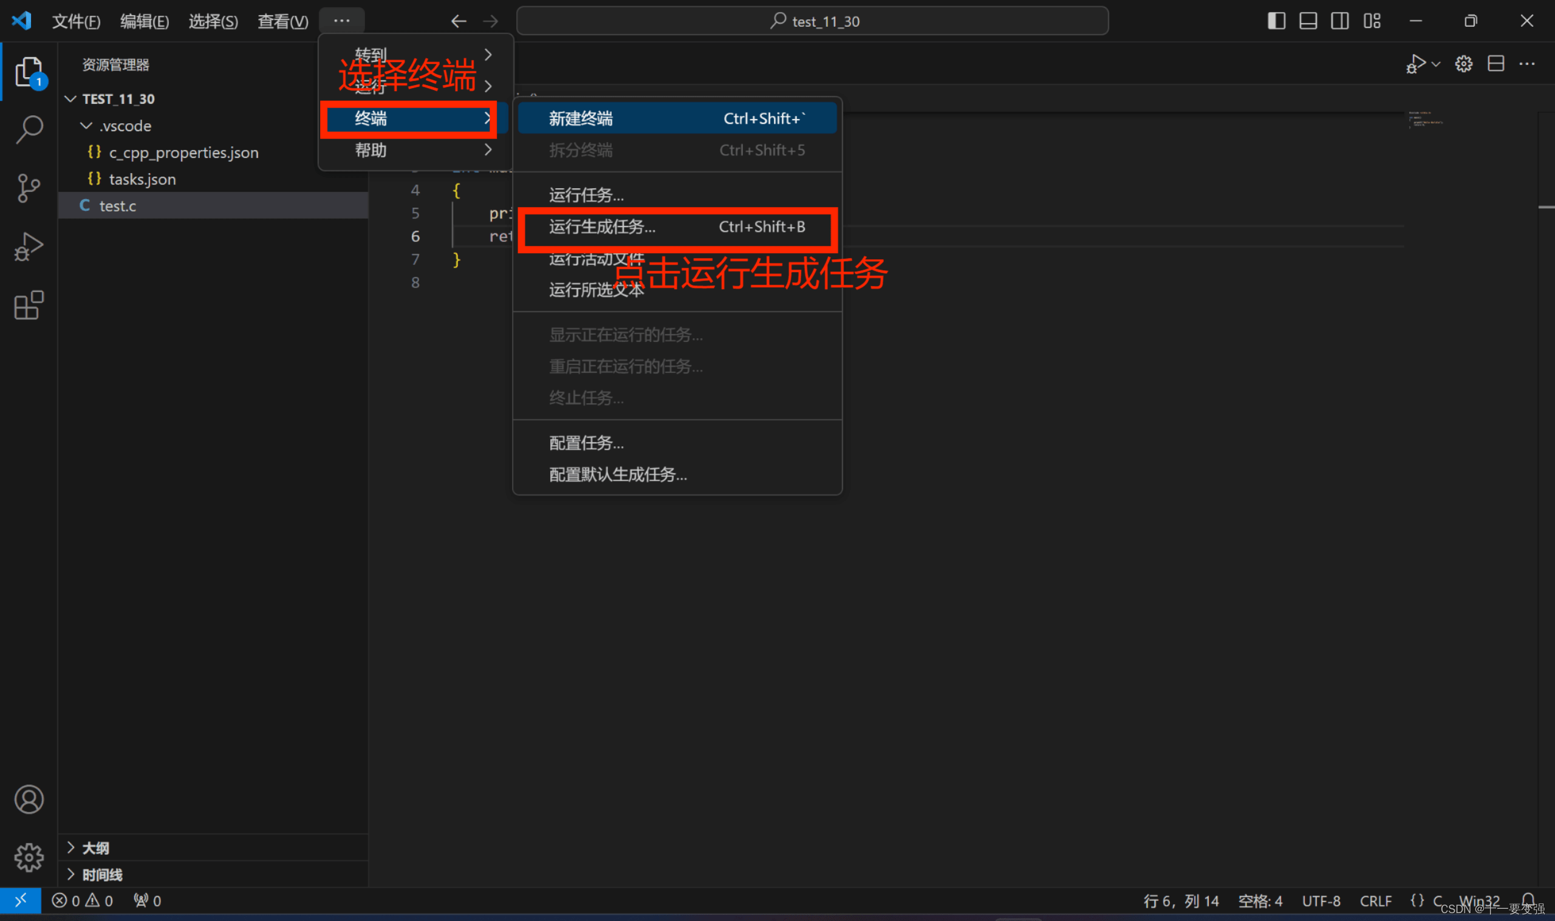
Task: Click line number 4 in the gutter
Action: (415, 190)
